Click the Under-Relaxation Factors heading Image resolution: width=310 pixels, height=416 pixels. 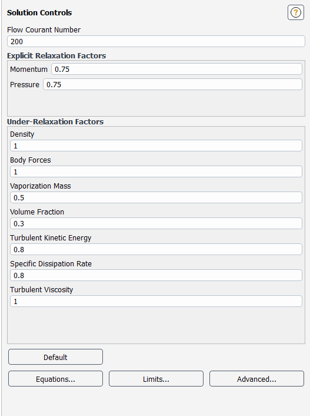pyautogui.click(x=55, y=122)
